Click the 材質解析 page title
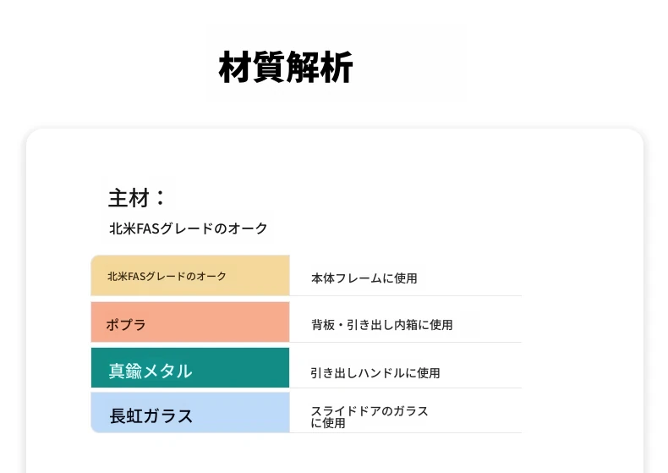This screenshot has height=473, width=668. coord(285,68)
